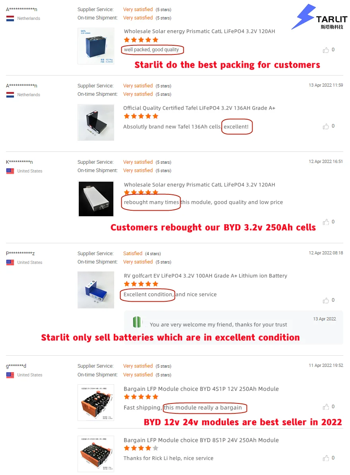Click the four-star rating on the 8S1P review

[141, 448]
